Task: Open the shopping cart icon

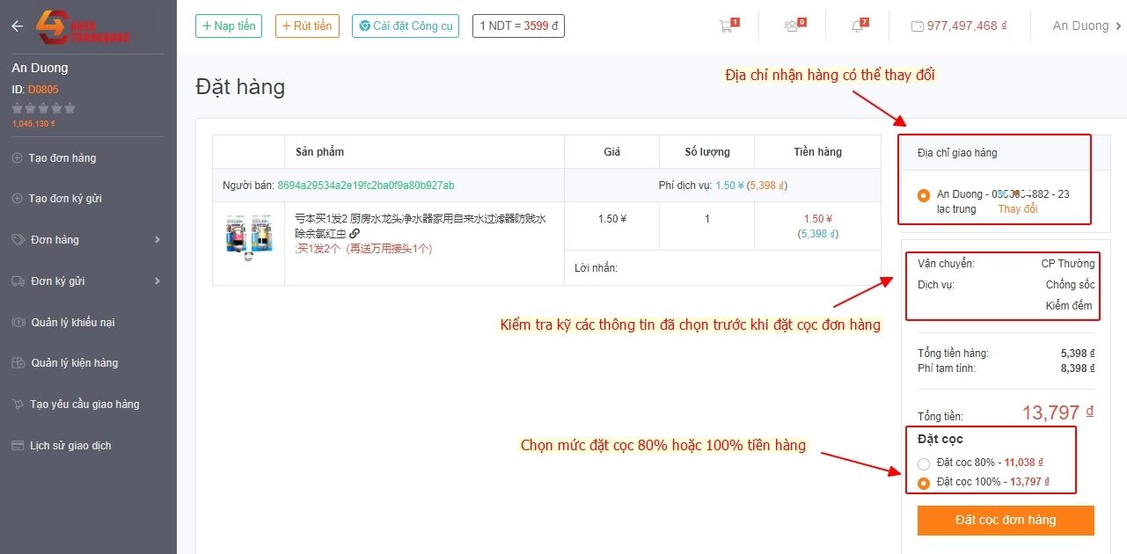Action: tap(726, 26)
